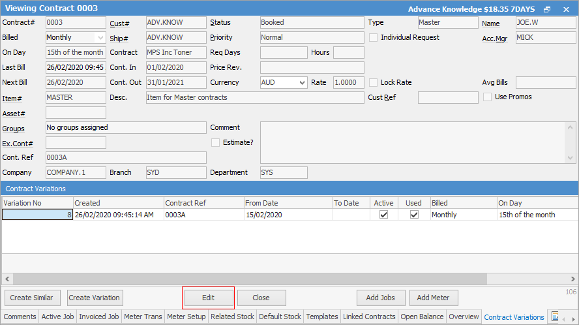Viewport: 579px width, 325px height.
Task: Switch to the Meter Setup tab
Action: click(186, 317)
